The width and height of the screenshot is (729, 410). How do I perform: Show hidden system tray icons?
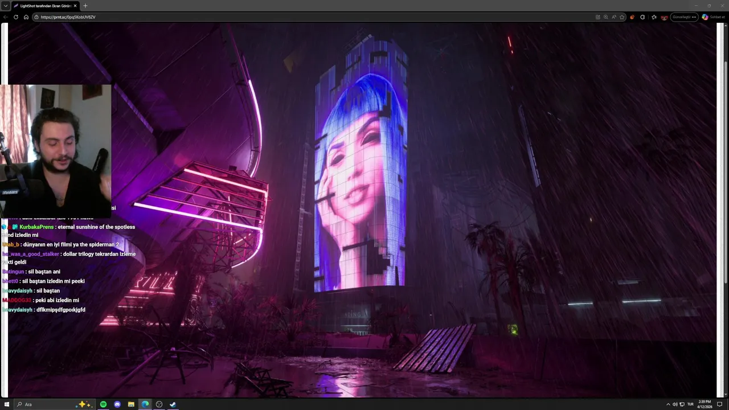tap(669, 404)
